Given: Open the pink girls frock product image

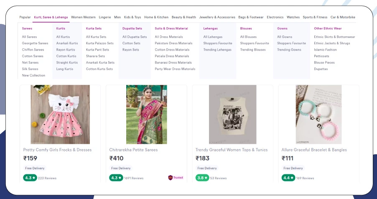Looking at the screenshot, I should click(x=60, y=115).
